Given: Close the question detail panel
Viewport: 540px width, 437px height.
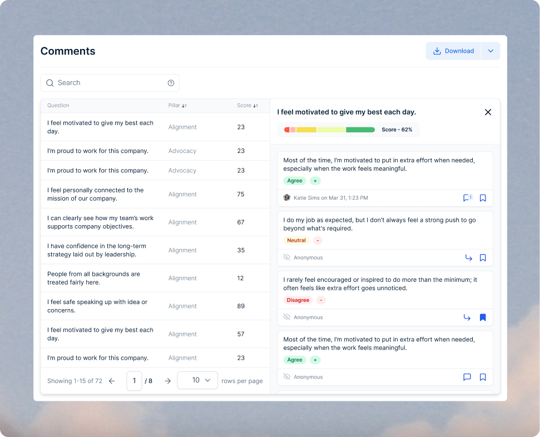Looking at the screenshot, I should click(x=488, y=112).
